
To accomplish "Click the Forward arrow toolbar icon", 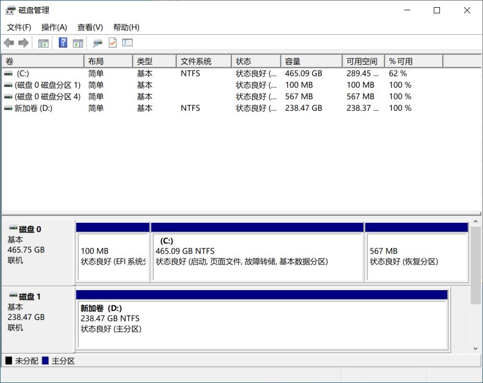I will 23,43.
